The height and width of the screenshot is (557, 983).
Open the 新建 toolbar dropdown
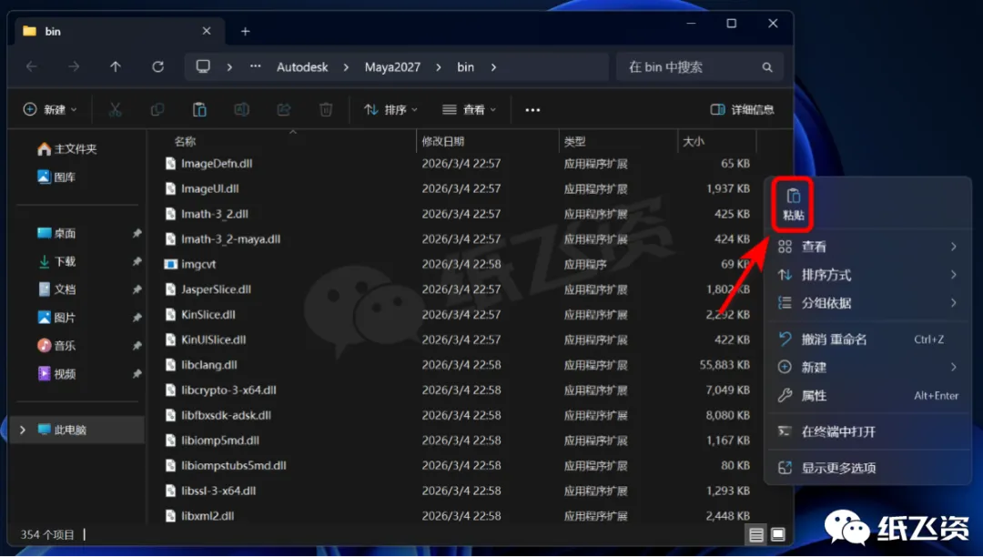50,109
